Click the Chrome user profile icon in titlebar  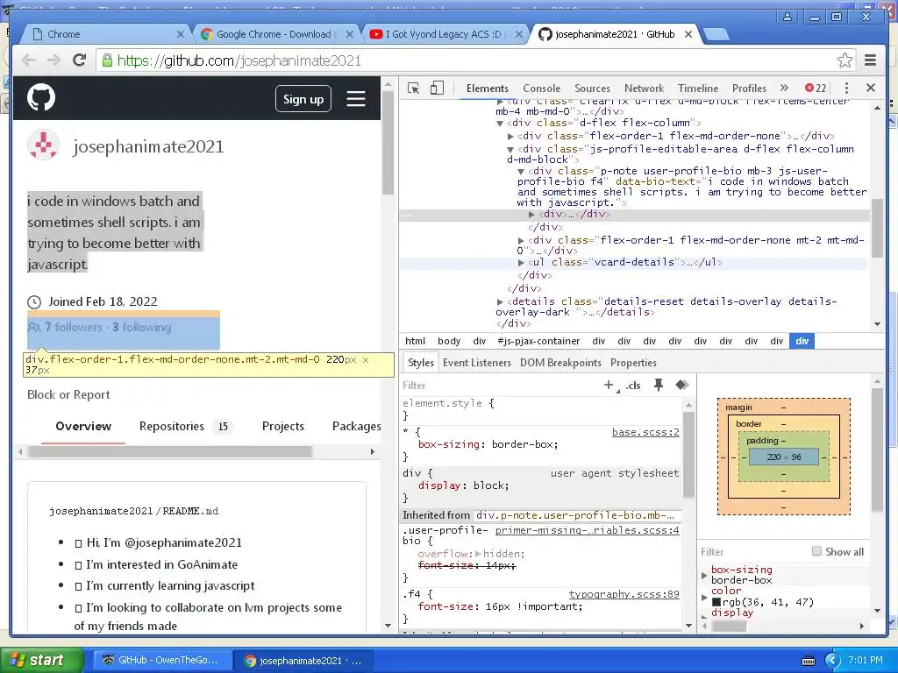pos(788,17)
